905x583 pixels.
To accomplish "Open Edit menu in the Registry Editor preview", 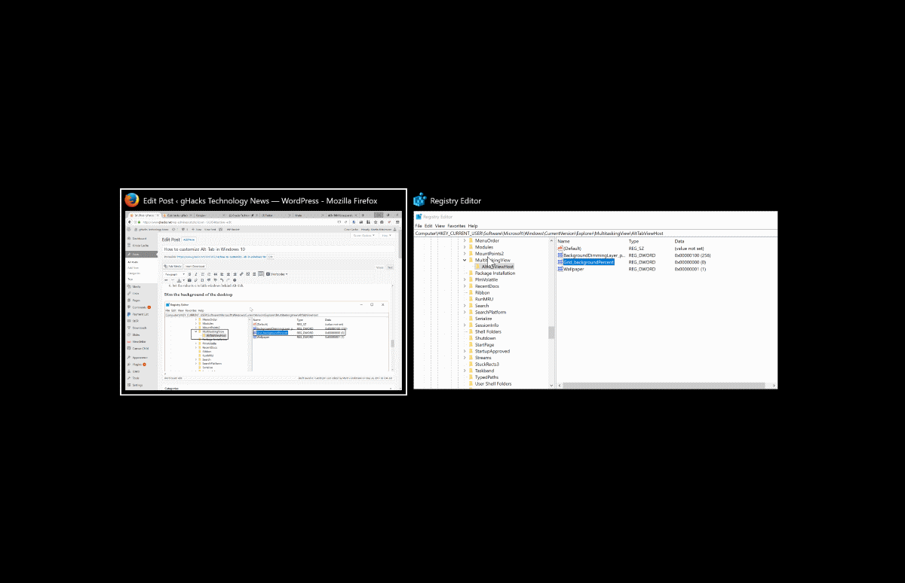I will [x=428, y=226].
